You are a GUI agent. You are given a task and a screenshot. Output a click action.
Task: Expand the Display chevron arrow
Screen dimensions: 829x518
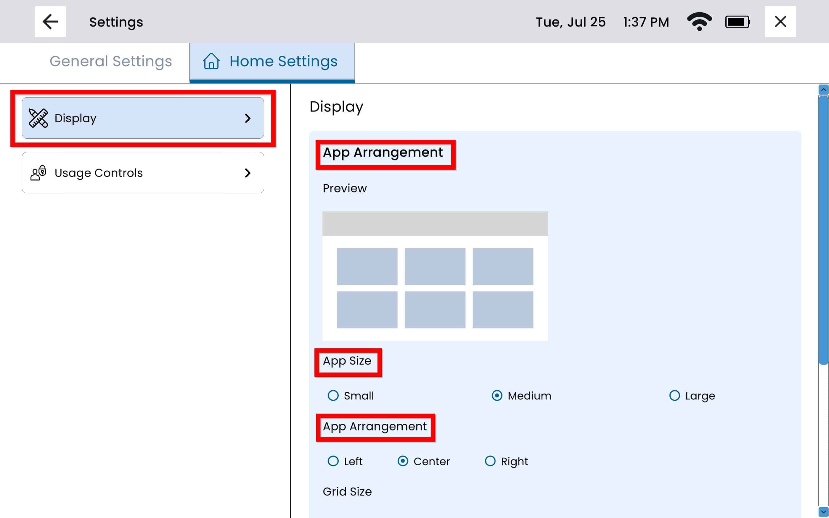tap(248, 118)
